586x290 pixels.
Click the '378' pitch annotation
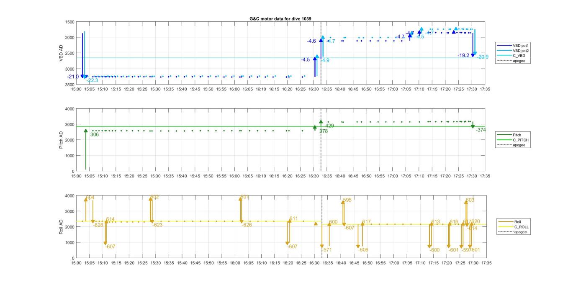pyautogui.click(x=324, y=131)
